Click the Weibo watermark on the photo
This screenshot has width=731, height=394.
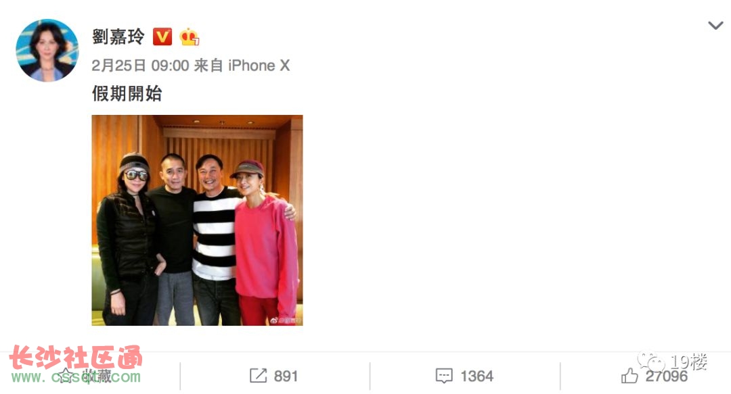pyautogui.click(x=286, y=320)
